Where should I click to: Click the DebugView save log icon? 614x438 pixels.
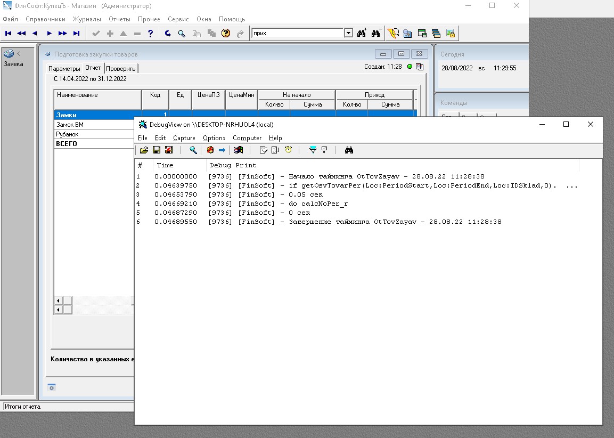tap(157, 150)
